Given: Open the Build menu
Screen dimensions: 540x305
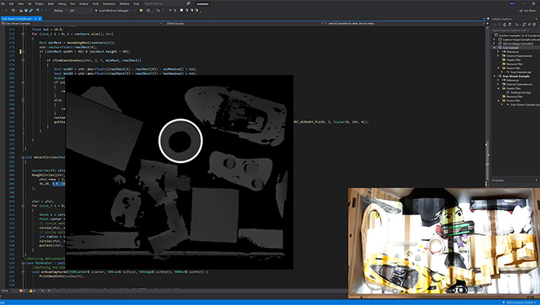Looking at the screenshot, I should 51,4.
